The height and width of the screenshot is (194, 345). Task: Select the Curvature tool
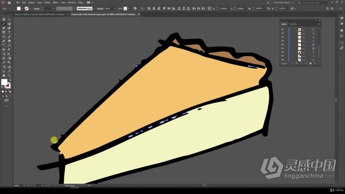(9, 28)
